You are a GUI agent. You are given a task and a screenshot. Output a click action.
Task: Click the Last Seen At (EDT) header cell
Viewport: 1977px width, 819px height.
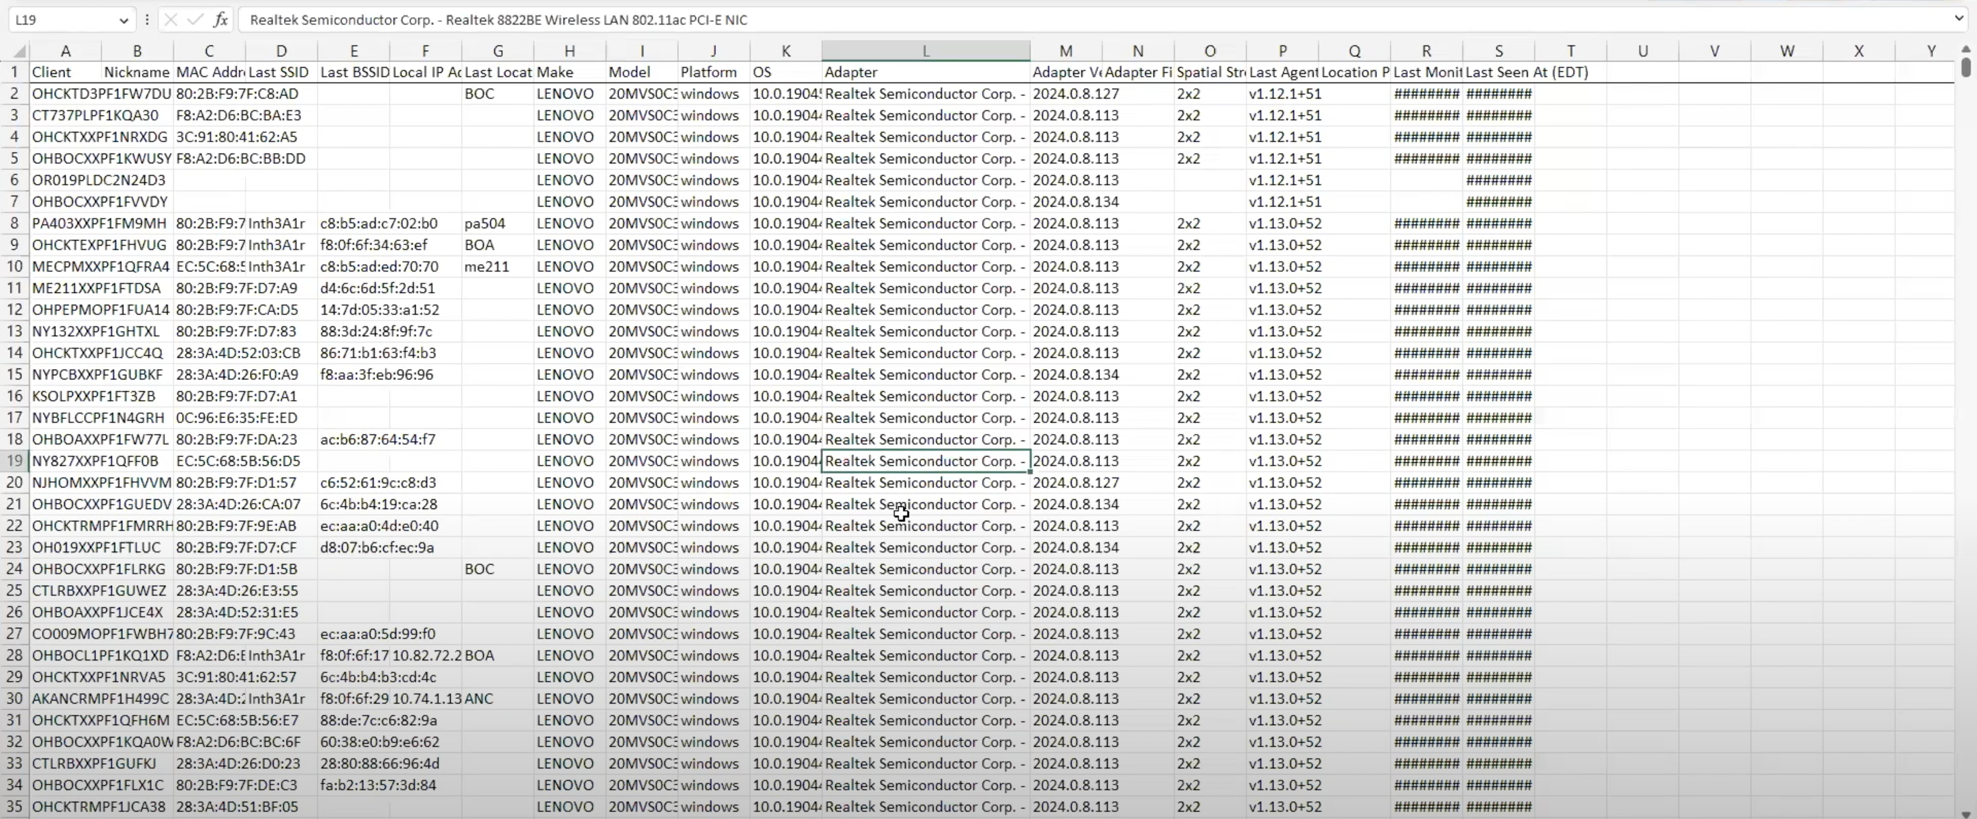click(1498, 72)
